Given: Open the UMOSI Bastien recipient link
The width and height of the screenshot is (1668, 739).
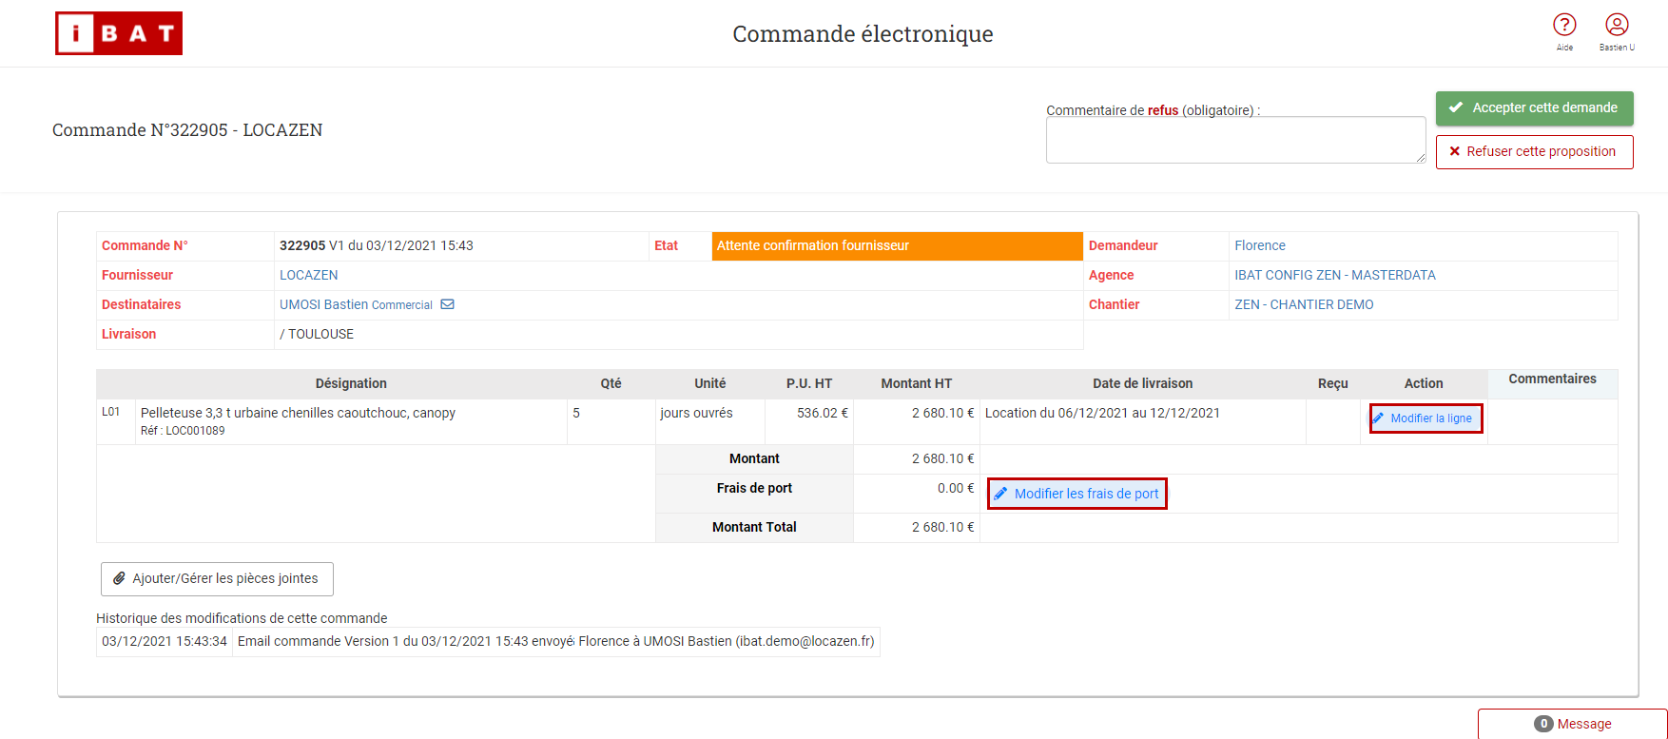Looking at the screenshot, I should (x=323, y=304).
